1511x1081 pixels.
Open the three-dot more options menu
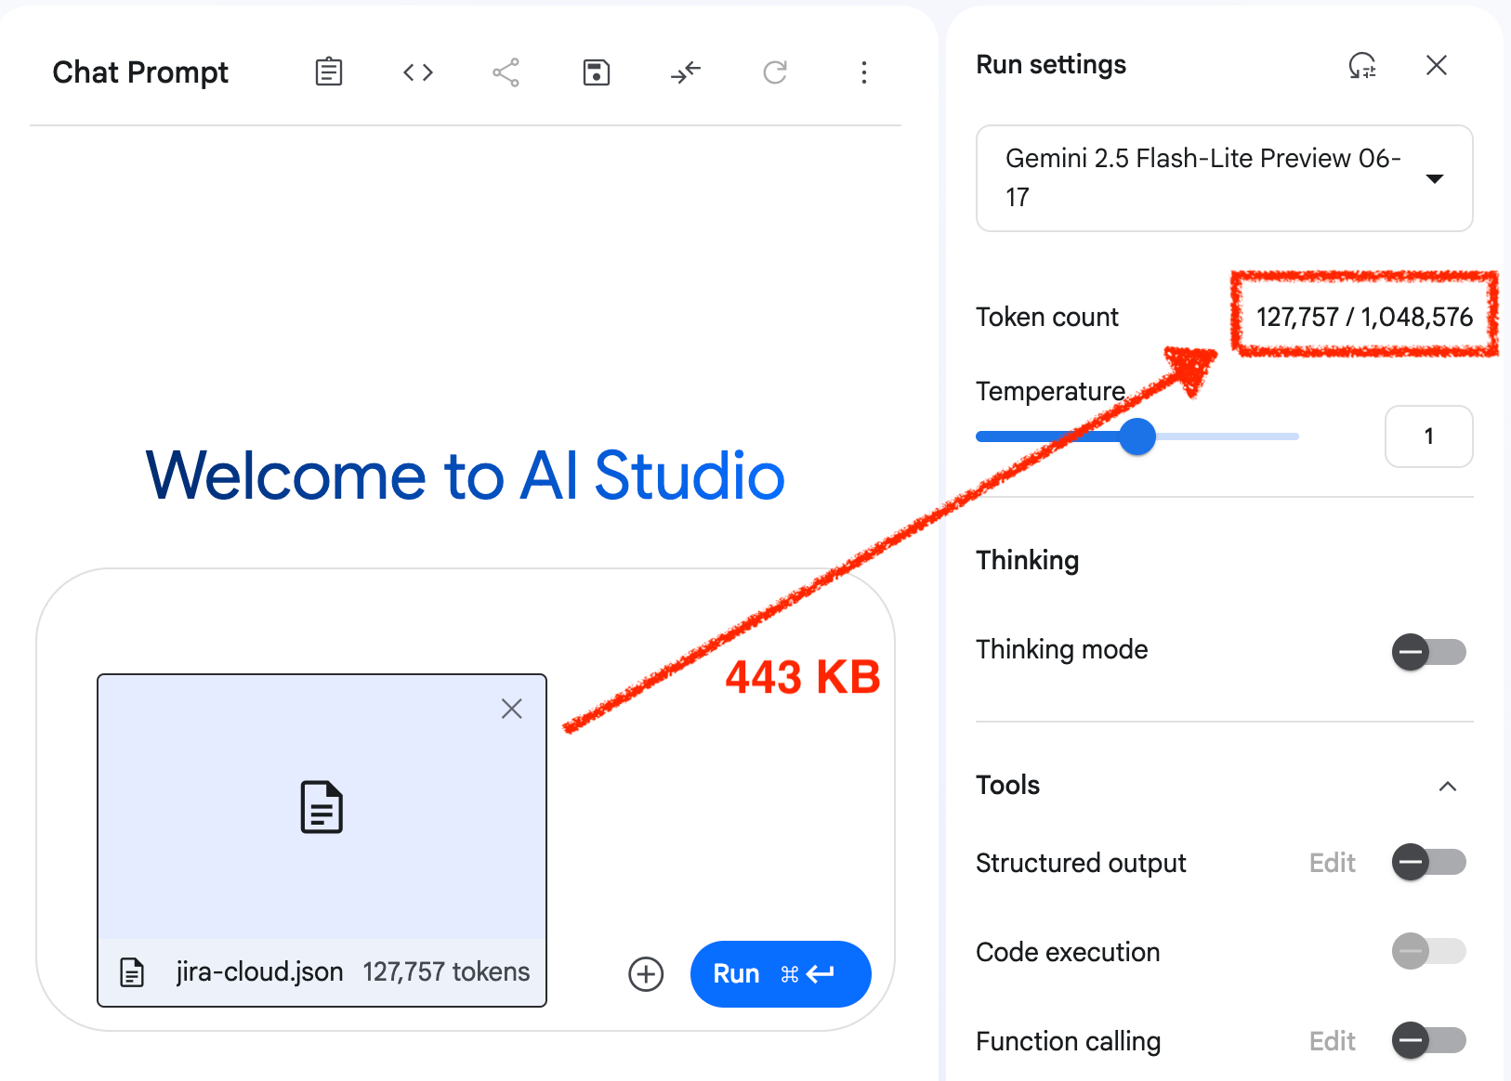click(x=864, y=72)
